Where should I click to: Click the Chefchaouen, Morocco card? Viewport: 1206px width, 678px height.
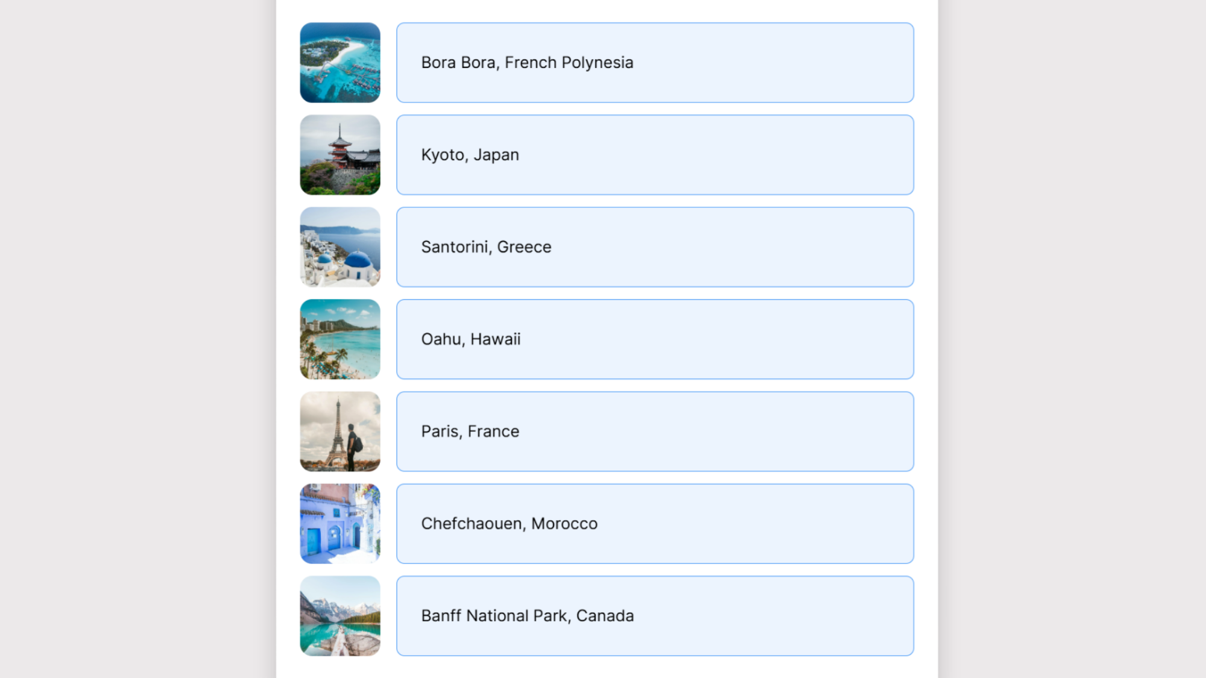(655, 523)
